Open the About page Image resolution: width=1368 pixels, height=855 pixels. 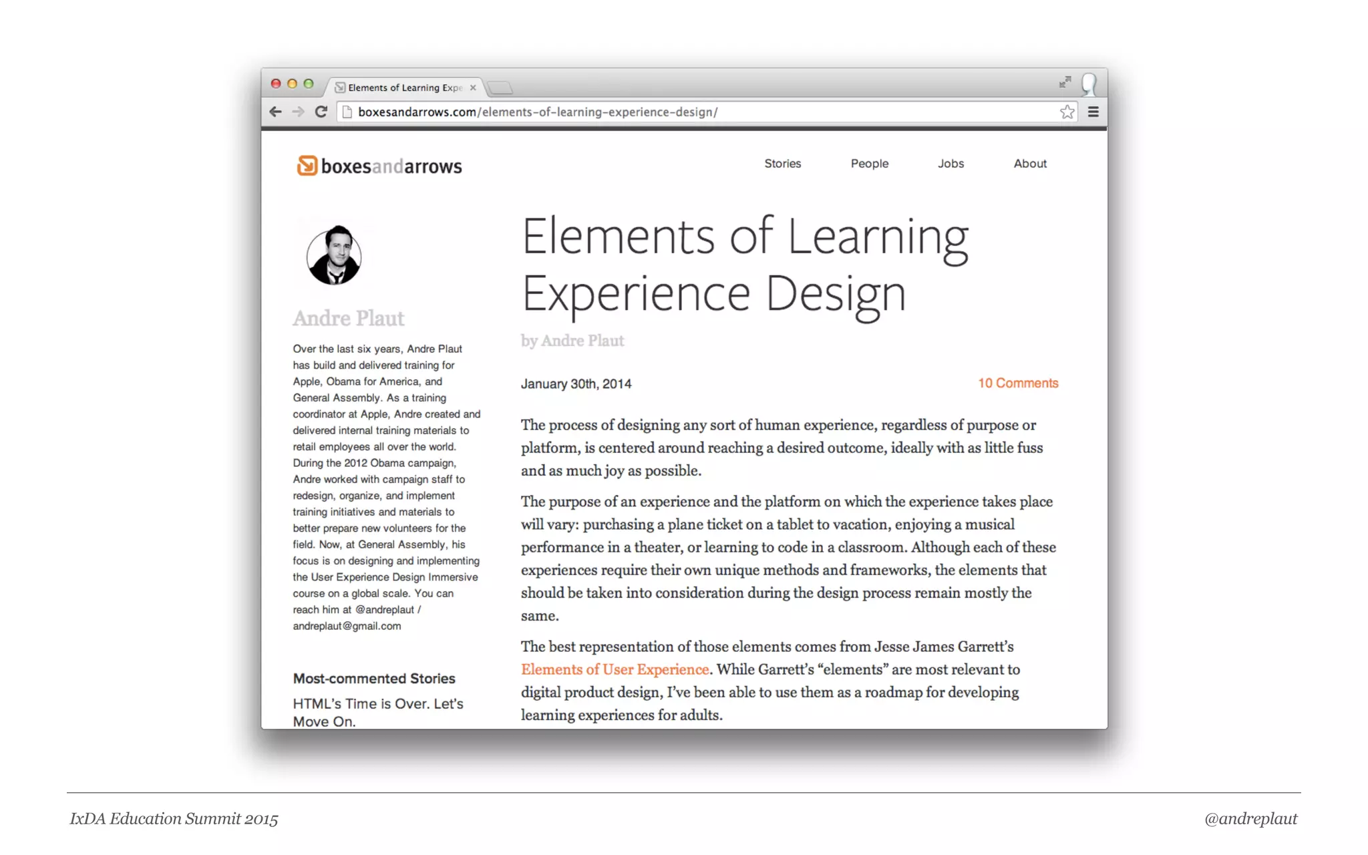click(x=1029, y=164)
